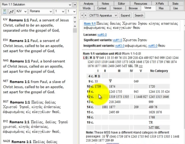
Task: Click the ESV Romans 1:1 verse text
Action: [x=33, y=46]
